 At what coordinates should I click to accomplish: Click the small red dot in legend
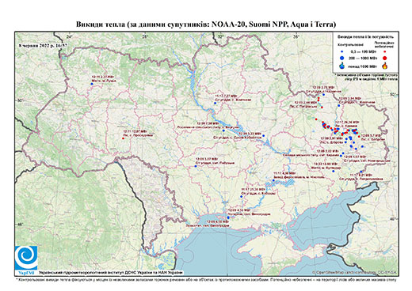pyautogui.click(x=385, y=52)
